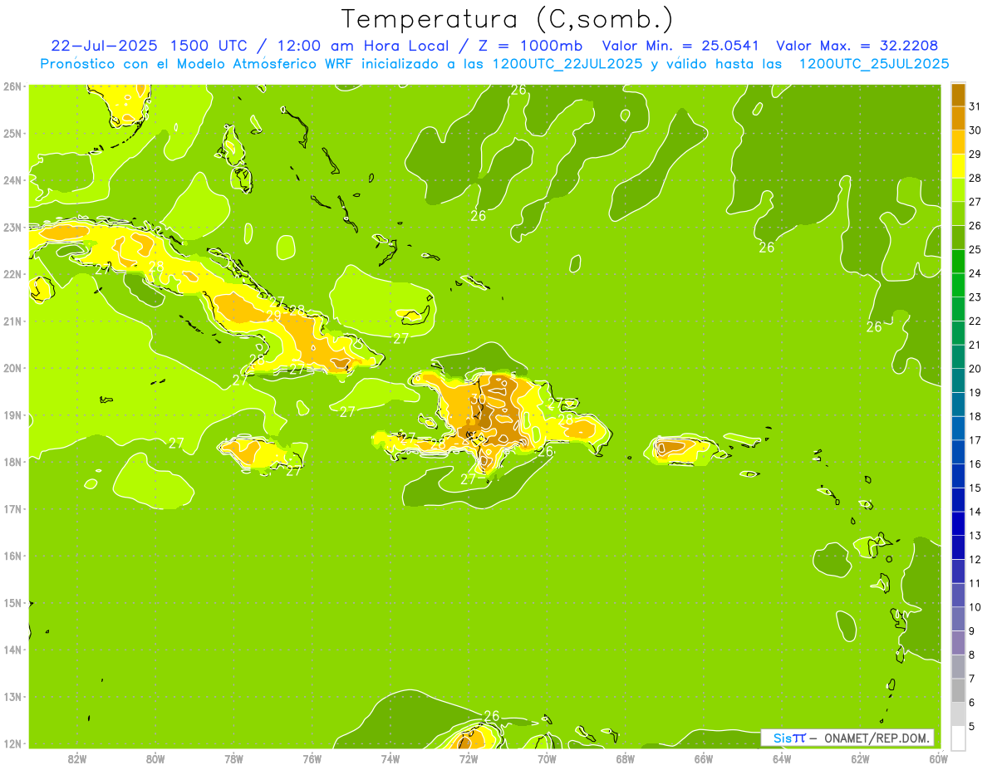This screenshot has width=997, height=770.
Task: Click the 76W longitude axis label
Action: pos(312,758)
